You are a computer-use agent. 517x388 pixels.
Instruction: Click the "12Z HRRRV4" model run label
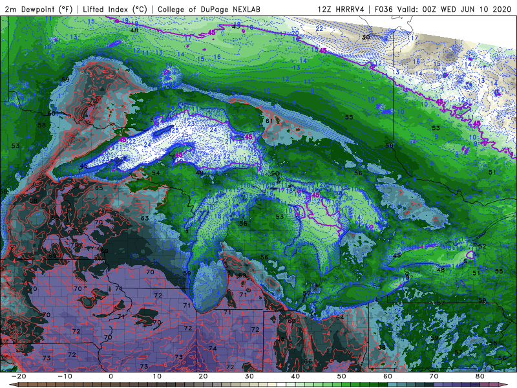tap(341, 9)
